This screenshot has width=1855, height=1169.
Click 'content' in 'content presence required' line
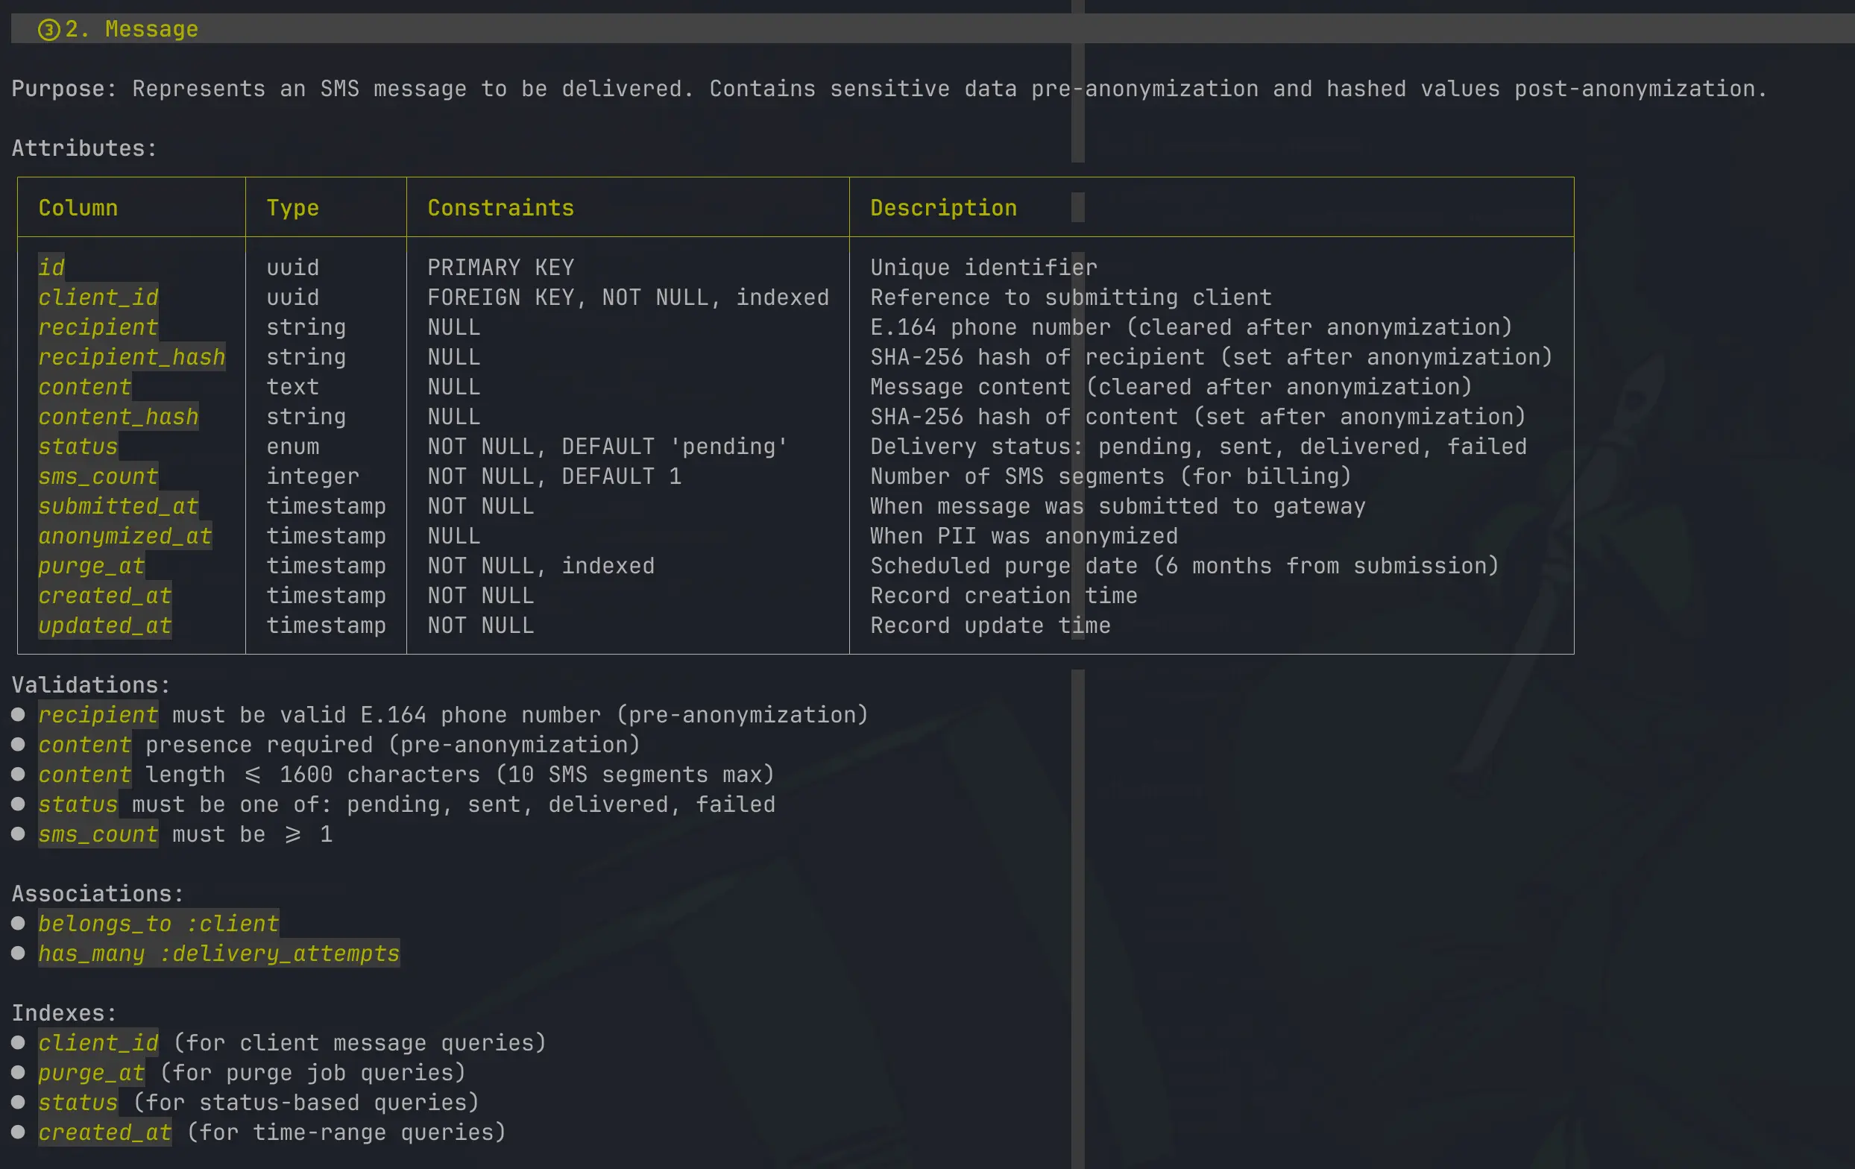tap(85, 745)
